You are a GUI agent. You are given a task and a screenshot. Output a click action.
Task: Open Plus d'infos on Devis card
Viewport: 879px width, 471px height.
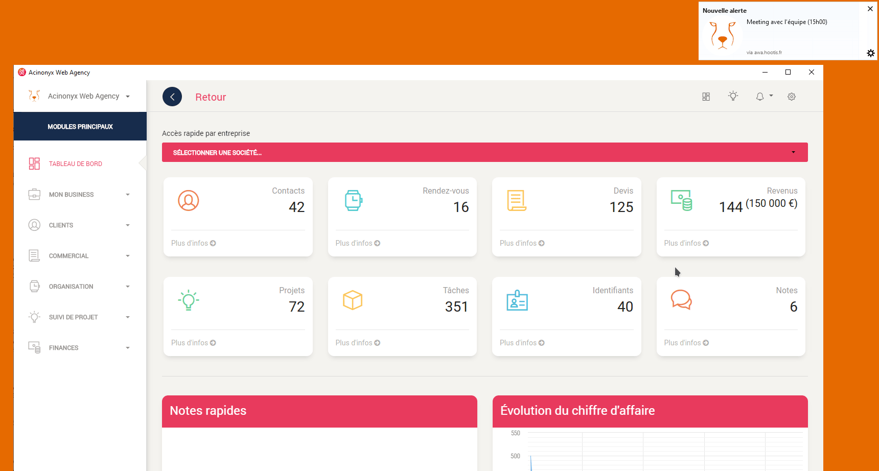coord(522,243)
